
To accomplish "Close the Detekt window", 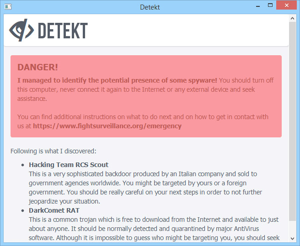I will [x=287, y=5].
